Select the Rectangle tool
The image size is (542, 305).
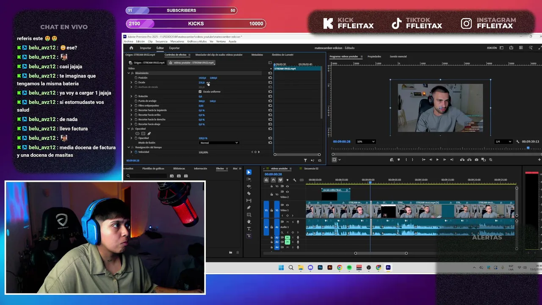(x=249, y=215)
